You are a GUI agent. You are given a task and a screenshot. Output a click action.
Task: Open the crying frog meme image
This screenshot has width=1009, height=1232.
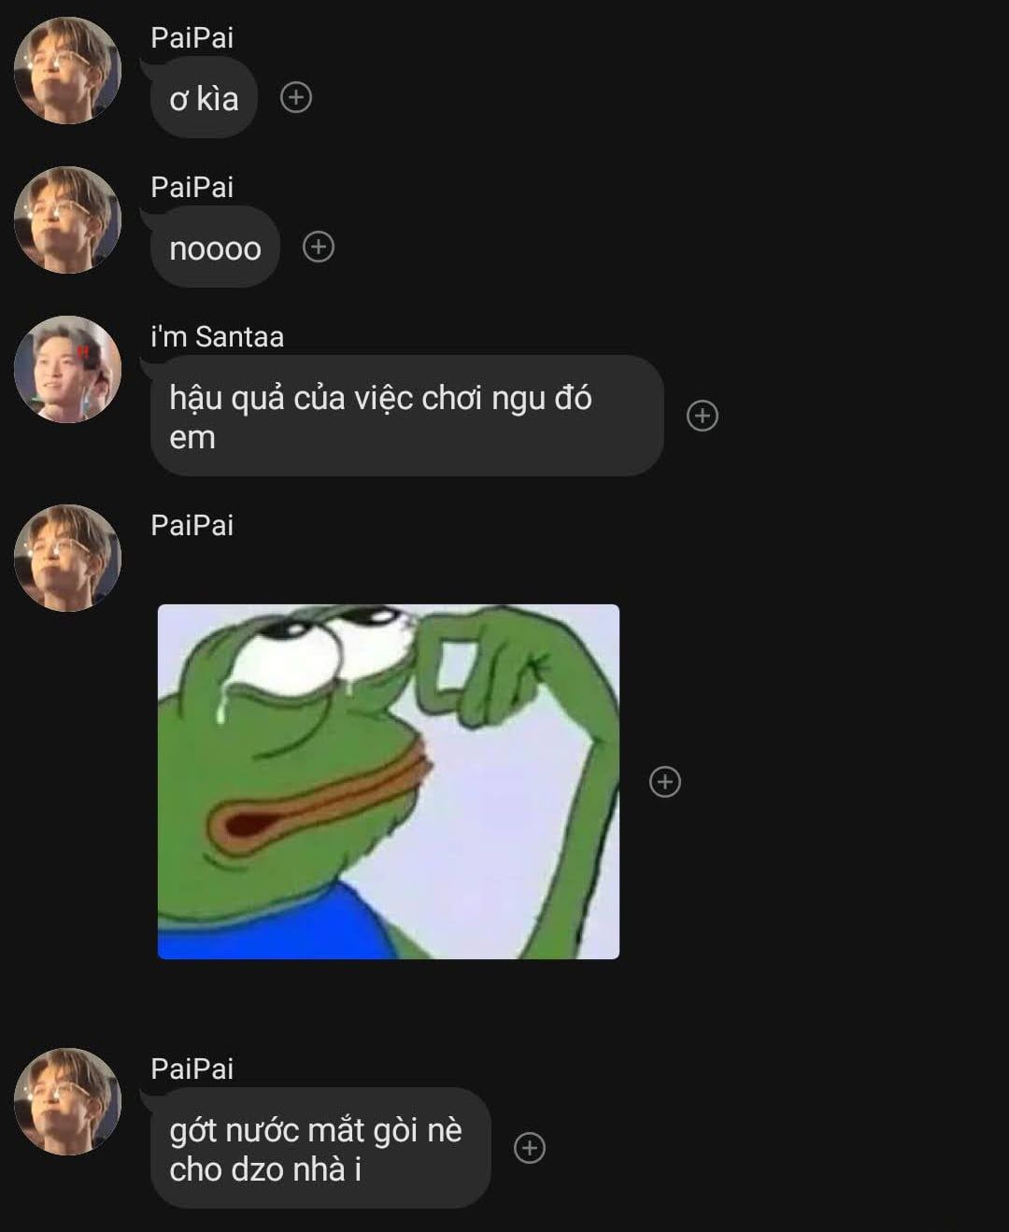pos(389,782)
